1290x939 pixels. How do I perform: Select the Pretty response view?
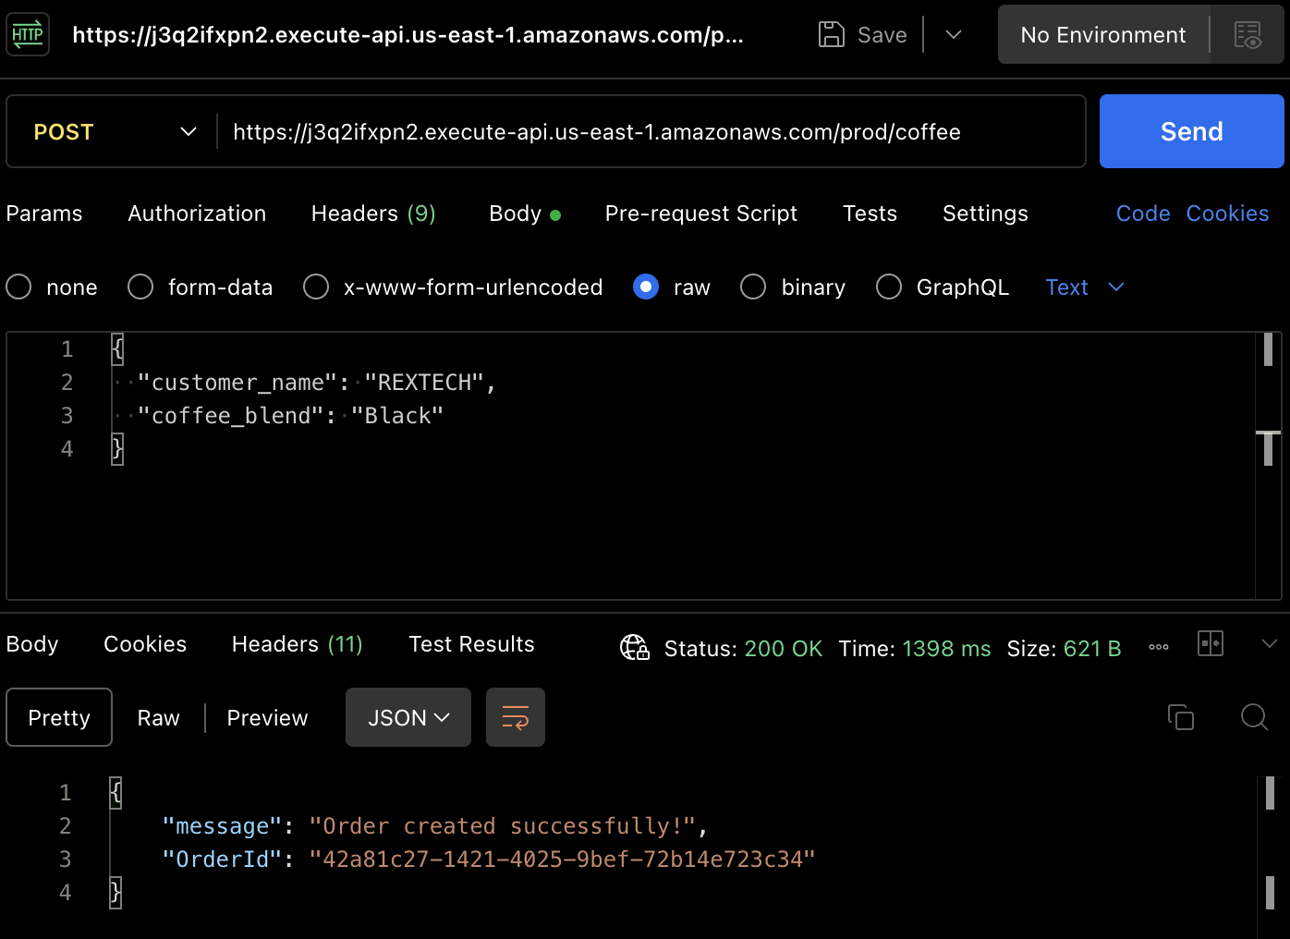point(59,717)
